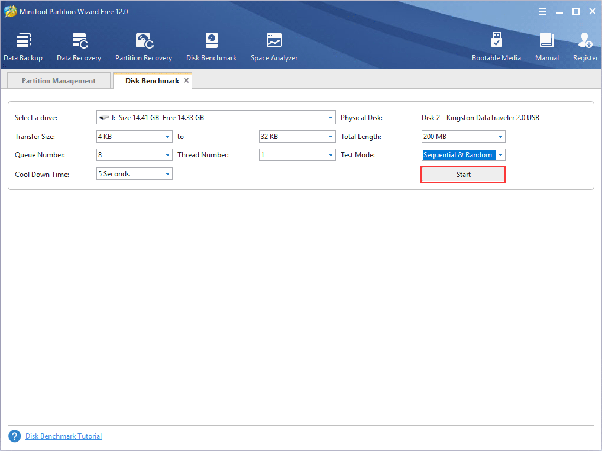Click the Physical Disk value text
Screen dimensions: 602x451
[480, 118]
